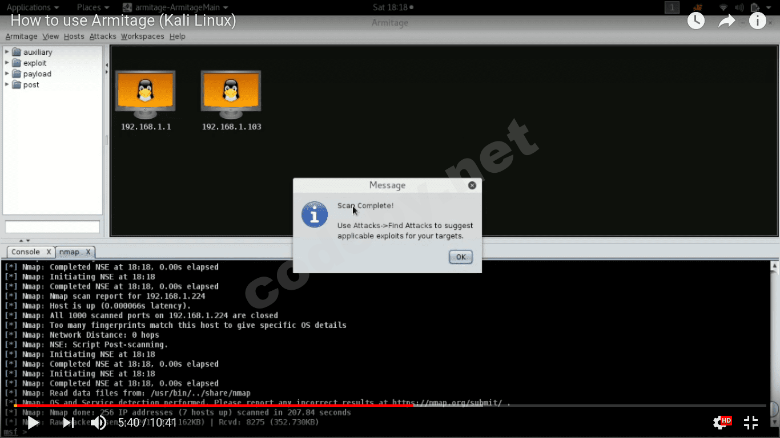Play the video
The image size is (780, 438).
pyautogui.click(x=33, y=423)
